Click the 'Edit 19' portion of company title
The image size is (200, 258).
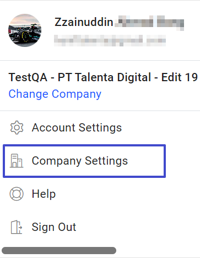tap(180, 77)
